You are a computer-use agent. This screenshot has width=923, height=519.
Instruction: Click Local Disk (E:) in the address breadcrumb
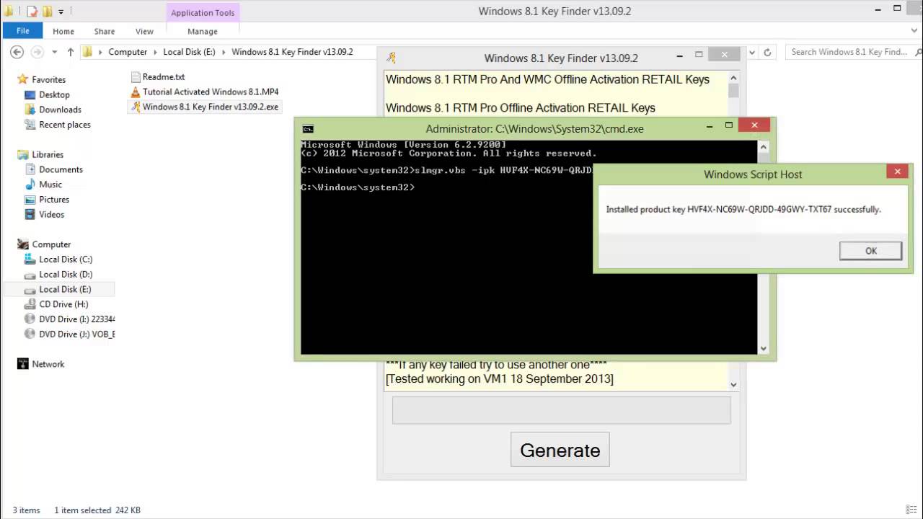tap(189, 52)
